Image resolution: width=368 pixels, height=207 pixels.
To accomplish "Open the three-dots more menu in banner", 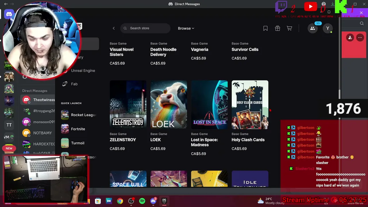I will [360, 38].
